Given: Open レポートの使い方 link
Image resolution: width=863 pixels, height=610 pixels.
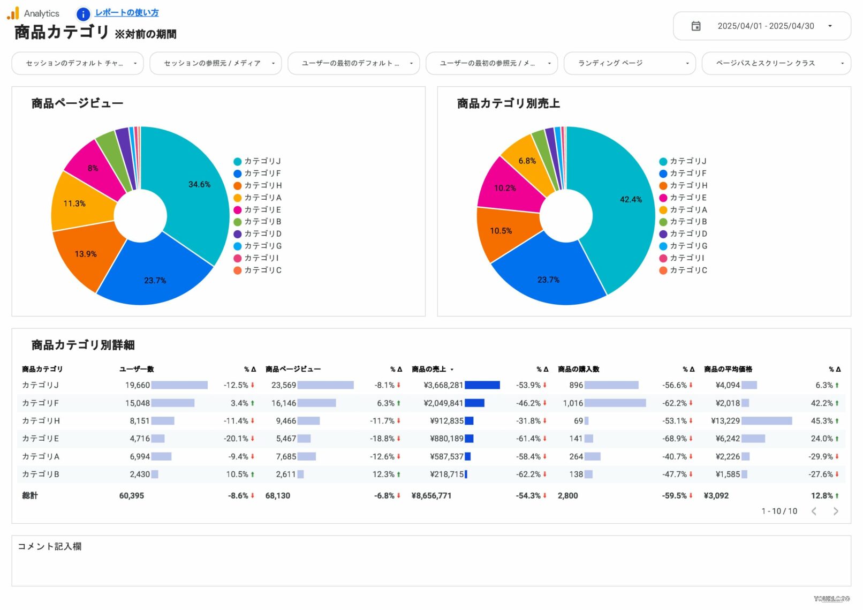Looking at the screenshot, I should (x=127, y=13).
